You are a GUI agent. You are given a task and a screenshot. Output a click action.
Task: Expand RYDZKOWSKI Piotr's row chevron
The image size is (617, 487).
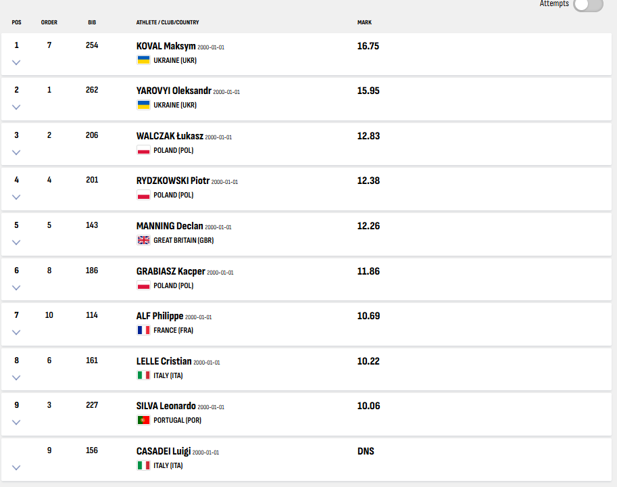click(16, 197)
